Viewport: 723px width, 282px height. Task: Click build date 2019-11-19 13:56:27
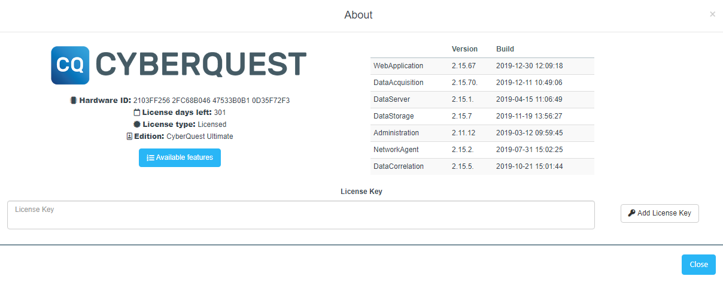(529, 116)
